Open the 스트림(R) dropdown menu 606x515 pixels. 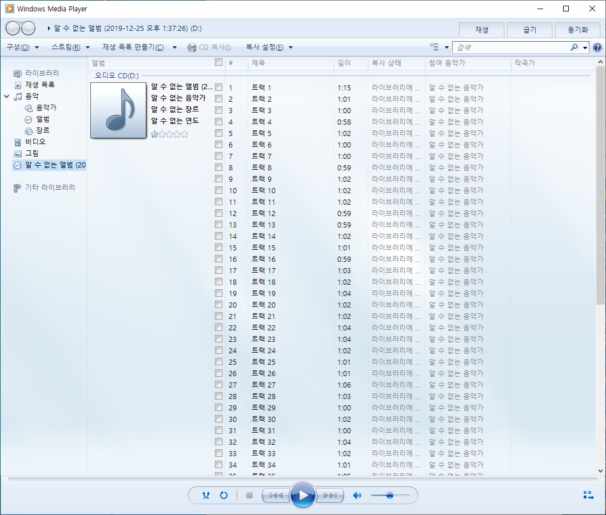[x=70, y=47]
